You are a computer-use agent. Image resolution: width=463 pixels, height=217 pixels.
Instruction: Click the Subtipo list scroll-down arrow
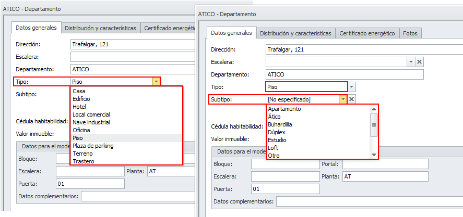(x=374, y=155)
